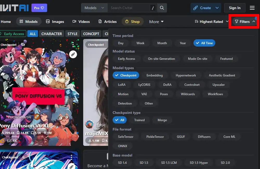Screen dimensions: 260x169
Task: Enable the Workflows model type filter
Action: coord(215,94)
